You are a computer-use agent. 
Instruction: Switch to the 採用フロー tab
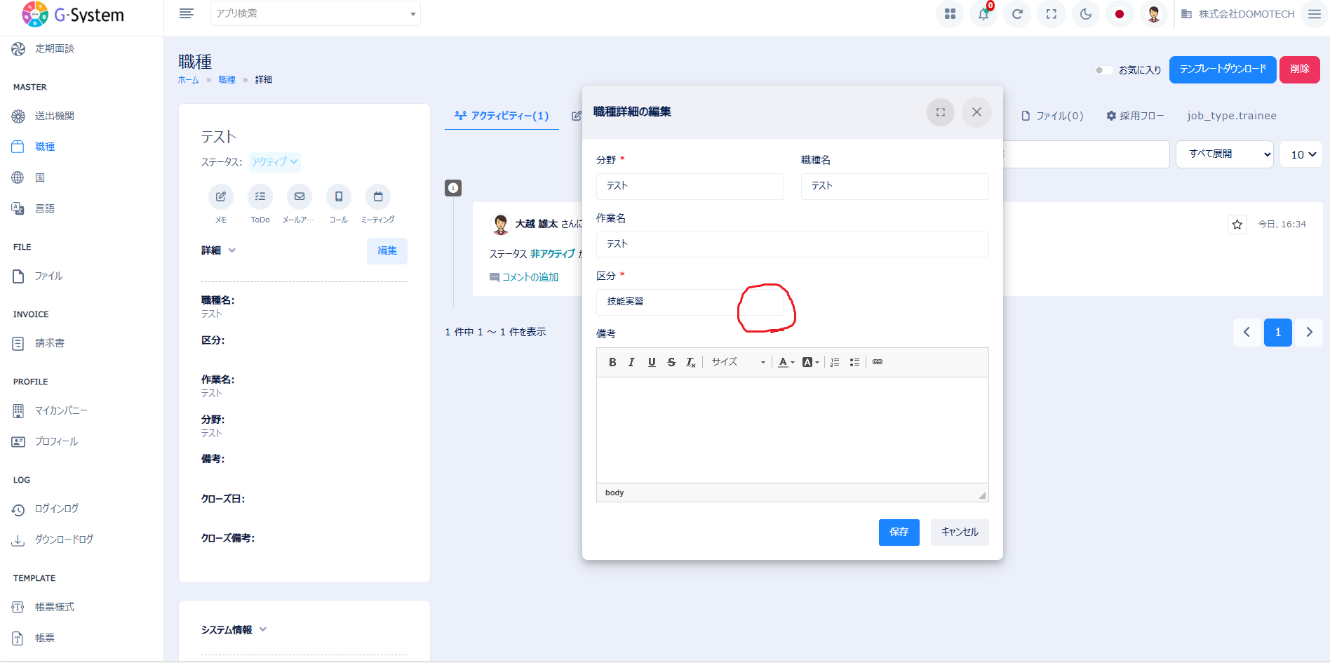[1135, 116]
